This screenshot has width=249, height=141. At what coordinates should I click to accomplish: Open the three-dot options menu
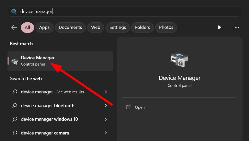click(x=237, y=28)
